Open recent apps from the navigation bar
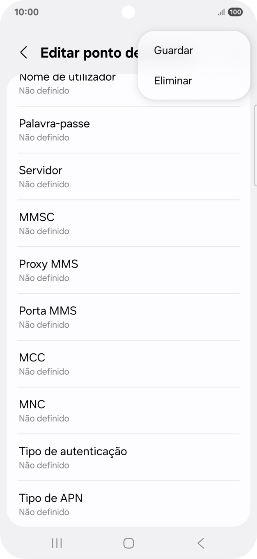The image size is (257, 559). pyautogui.click(x=56, y=543)
